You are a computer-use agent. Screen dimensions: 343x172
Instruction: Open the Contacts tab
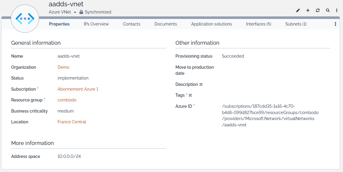tap(131, 24)
